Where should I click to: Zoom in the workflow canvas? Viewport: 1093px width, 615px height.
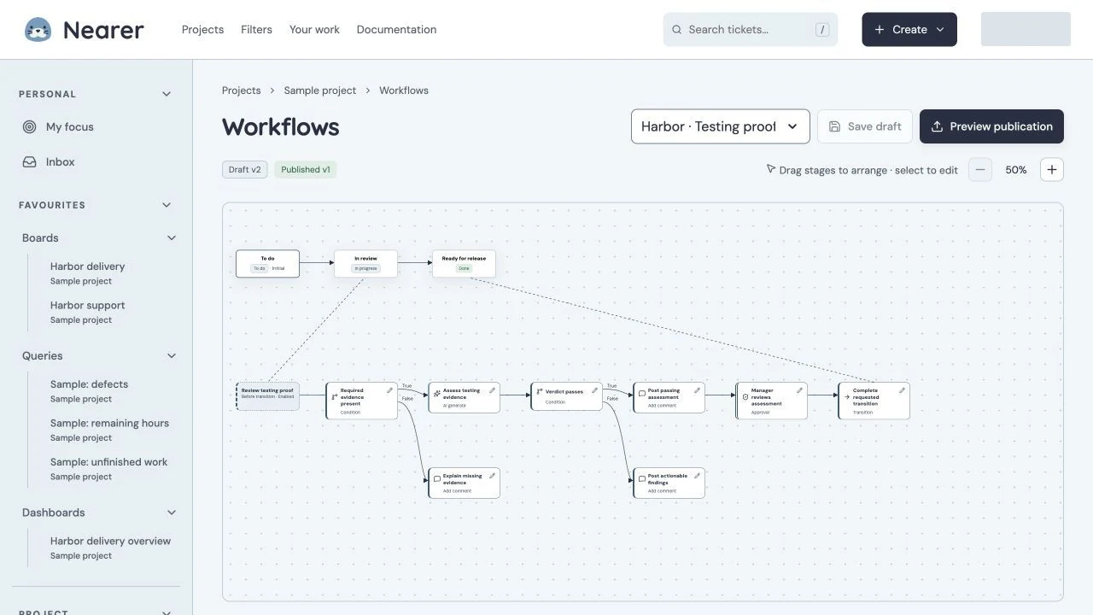pos(1052,170)
